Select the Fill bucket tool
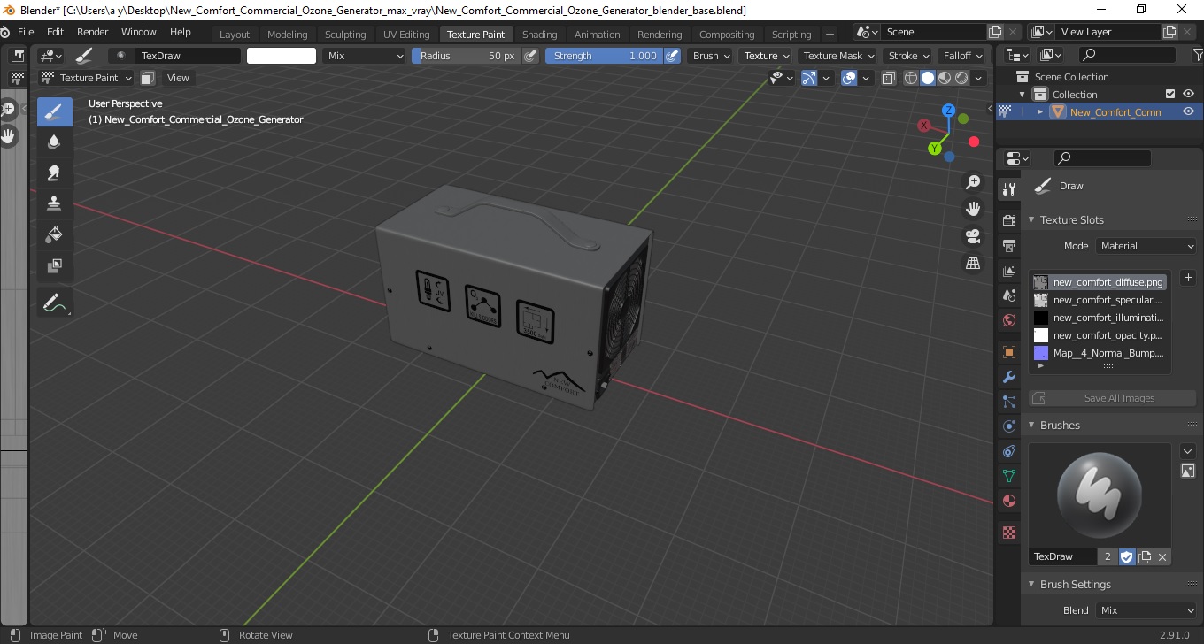The height and width of the screenshot is (644, 1204). [54, 234]
